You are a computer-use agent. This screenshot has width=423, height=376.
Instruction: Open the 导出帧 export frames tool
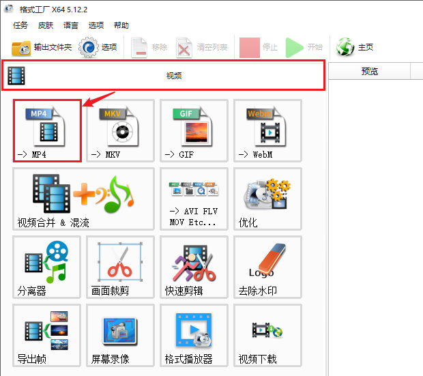(x=46, y=336)
